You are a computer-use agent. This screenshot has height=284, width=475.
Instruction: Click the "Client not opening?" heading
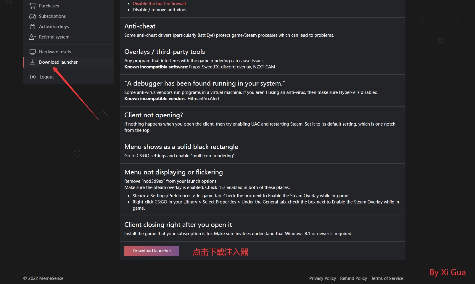pyautogui.click(x=154, y=115)
